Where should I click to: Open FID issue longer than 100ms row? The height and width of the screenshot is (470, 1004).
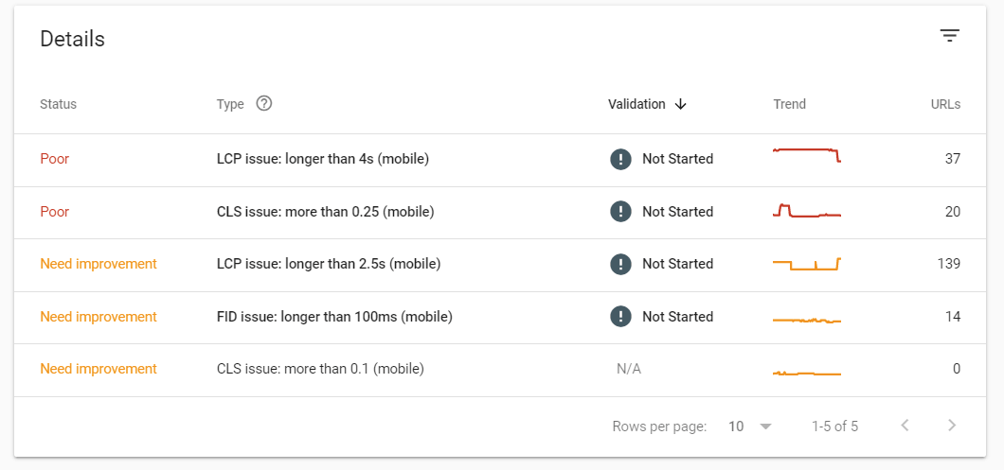click(x=500, y=318)
